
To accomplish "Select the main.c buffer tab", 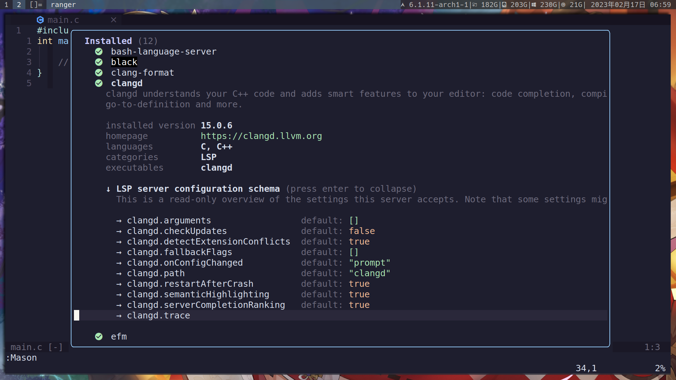I will click(x=63, y=20).
